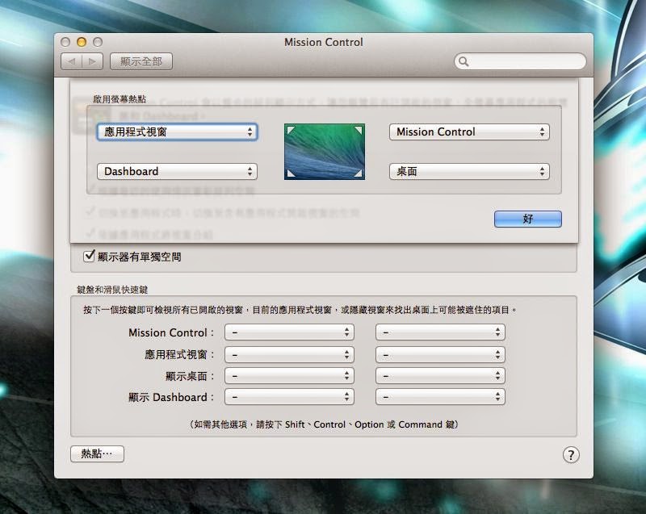Open second Mission Control mouse shortcut dropdown
Screen dimensions: 646x514
(440, 332)
